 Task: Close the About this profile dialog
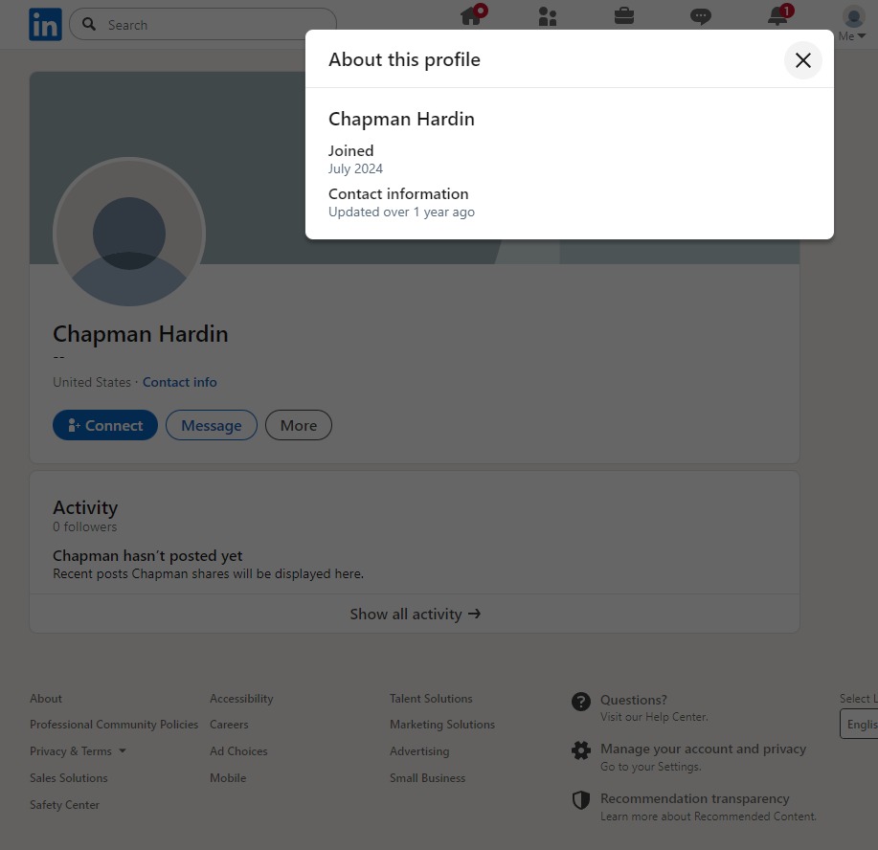click(x=802, y=60)
